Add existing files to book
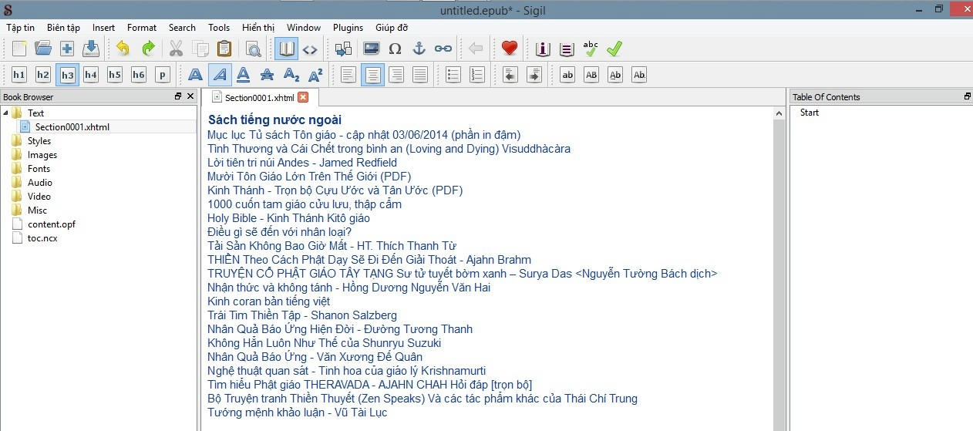 click(67, 49)
